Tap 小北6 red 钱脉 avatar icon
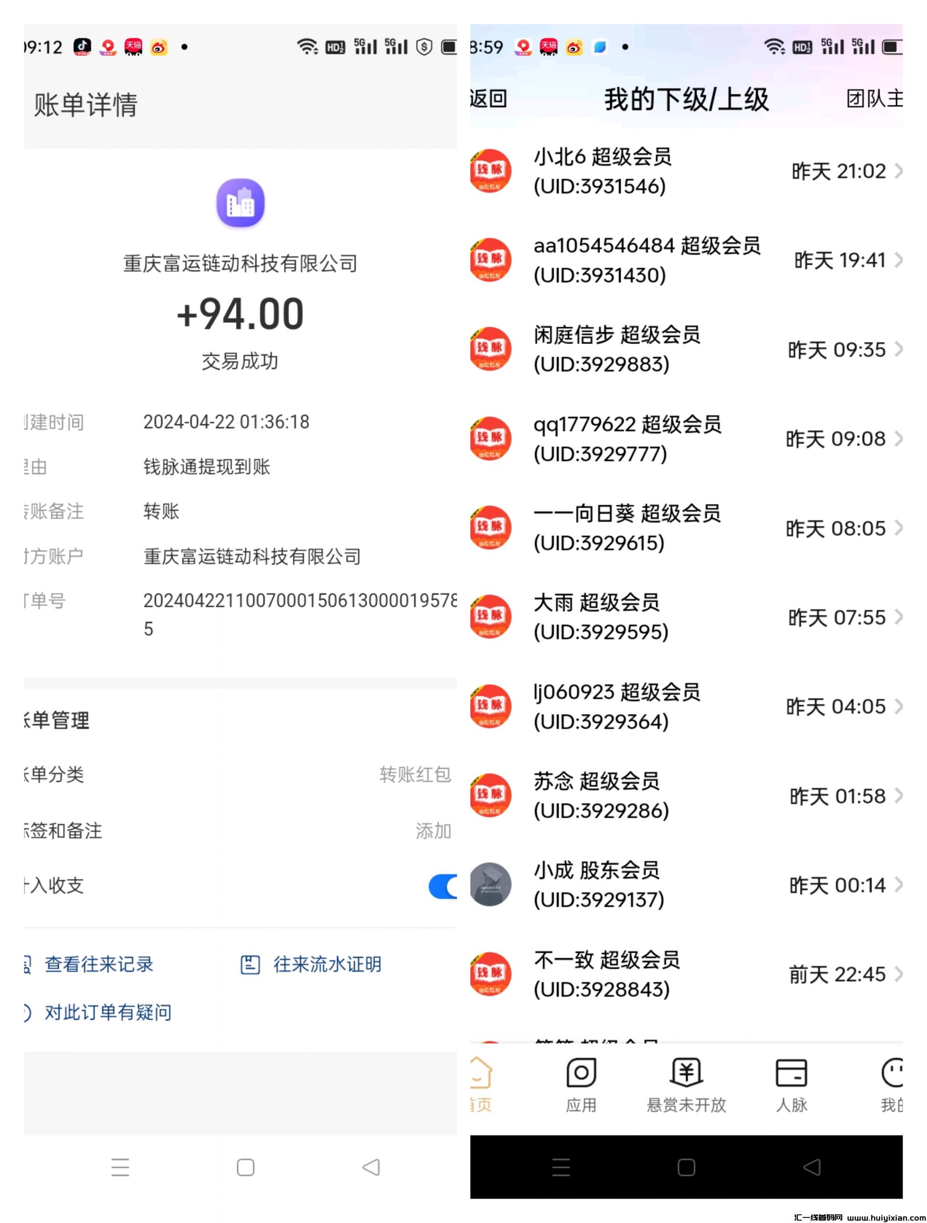Image resolution: width=927 pixels, height=1223 pixels. point(490,171)
